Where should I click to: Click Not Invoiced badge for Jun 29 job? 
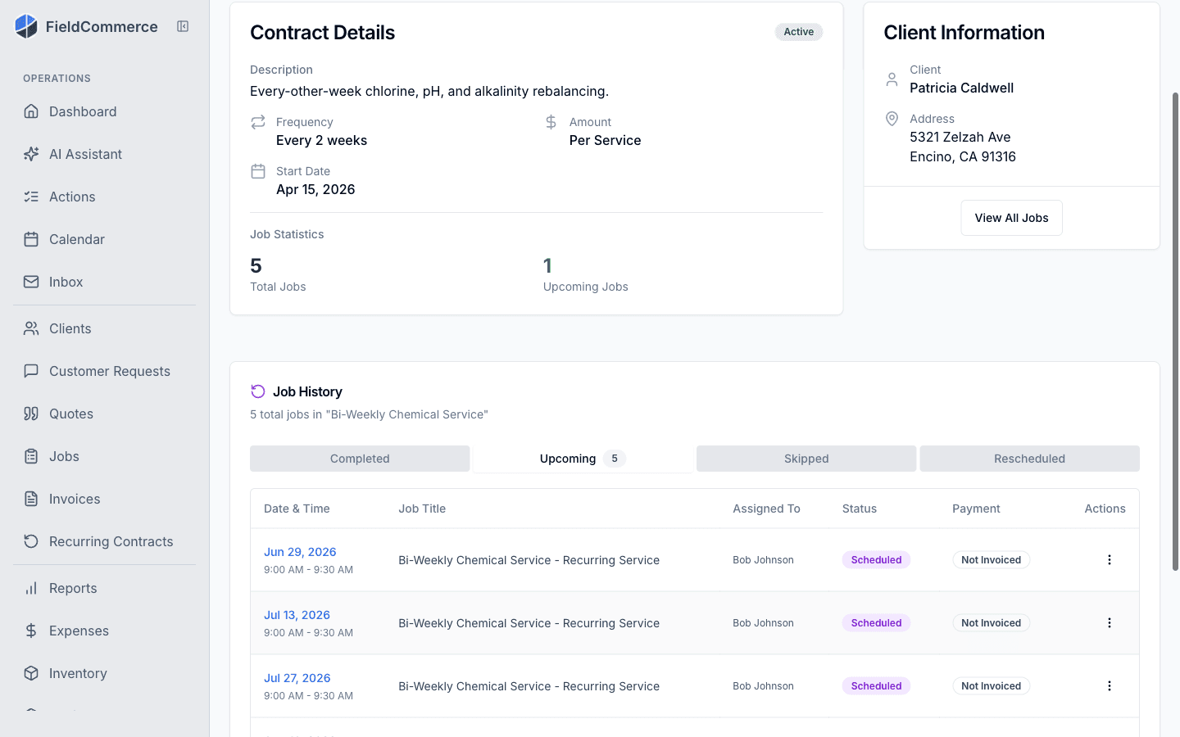[991, 560]
